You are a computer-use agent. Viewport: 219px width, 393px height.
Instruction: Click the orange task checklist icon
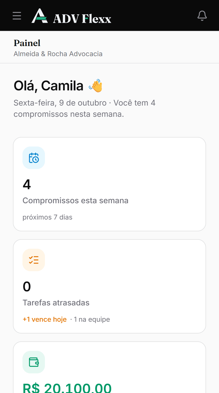point(34,260)
